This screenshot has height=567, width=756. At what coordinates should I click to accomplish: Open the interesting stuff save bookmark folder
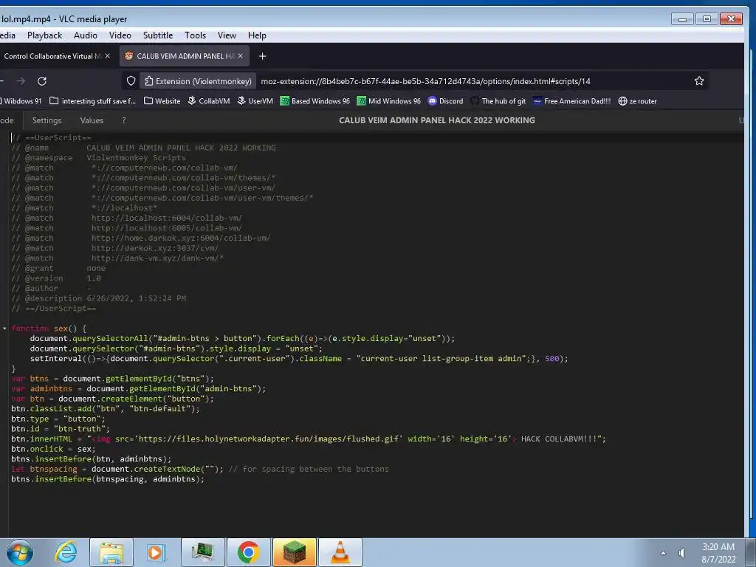click(x=92, y=101)
